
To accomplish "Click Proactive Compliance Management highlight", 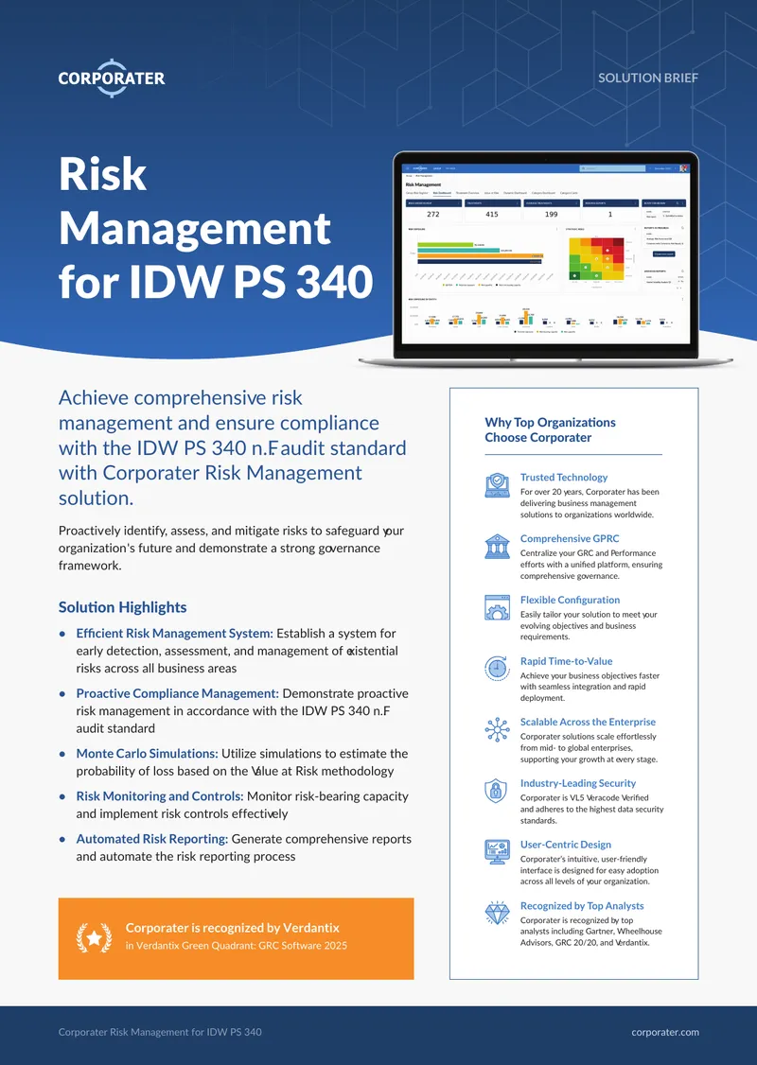I will [242, 710].
